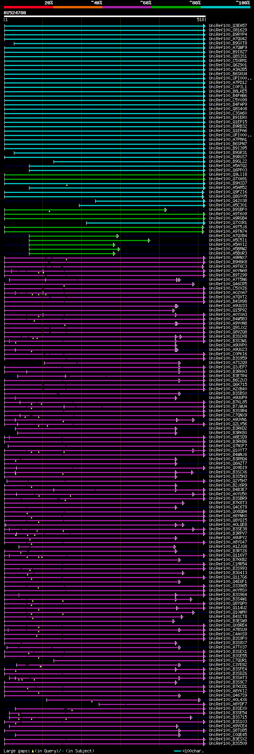The width and height of the screenshot is (254, 754).
Task: Click the UniRef100_Q6K715 label
Action: point(228,385)
